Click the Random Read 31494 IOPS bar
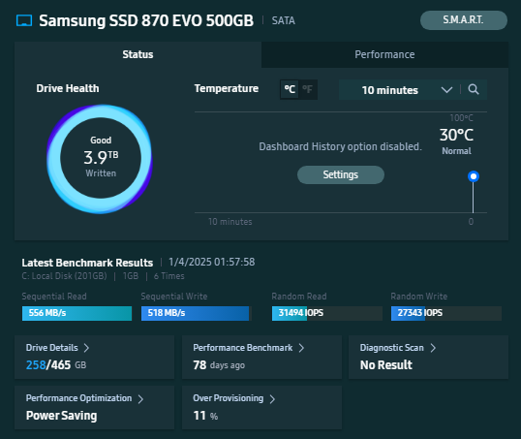The width and height of the screenshot is (521, 439). click(327, 313)
